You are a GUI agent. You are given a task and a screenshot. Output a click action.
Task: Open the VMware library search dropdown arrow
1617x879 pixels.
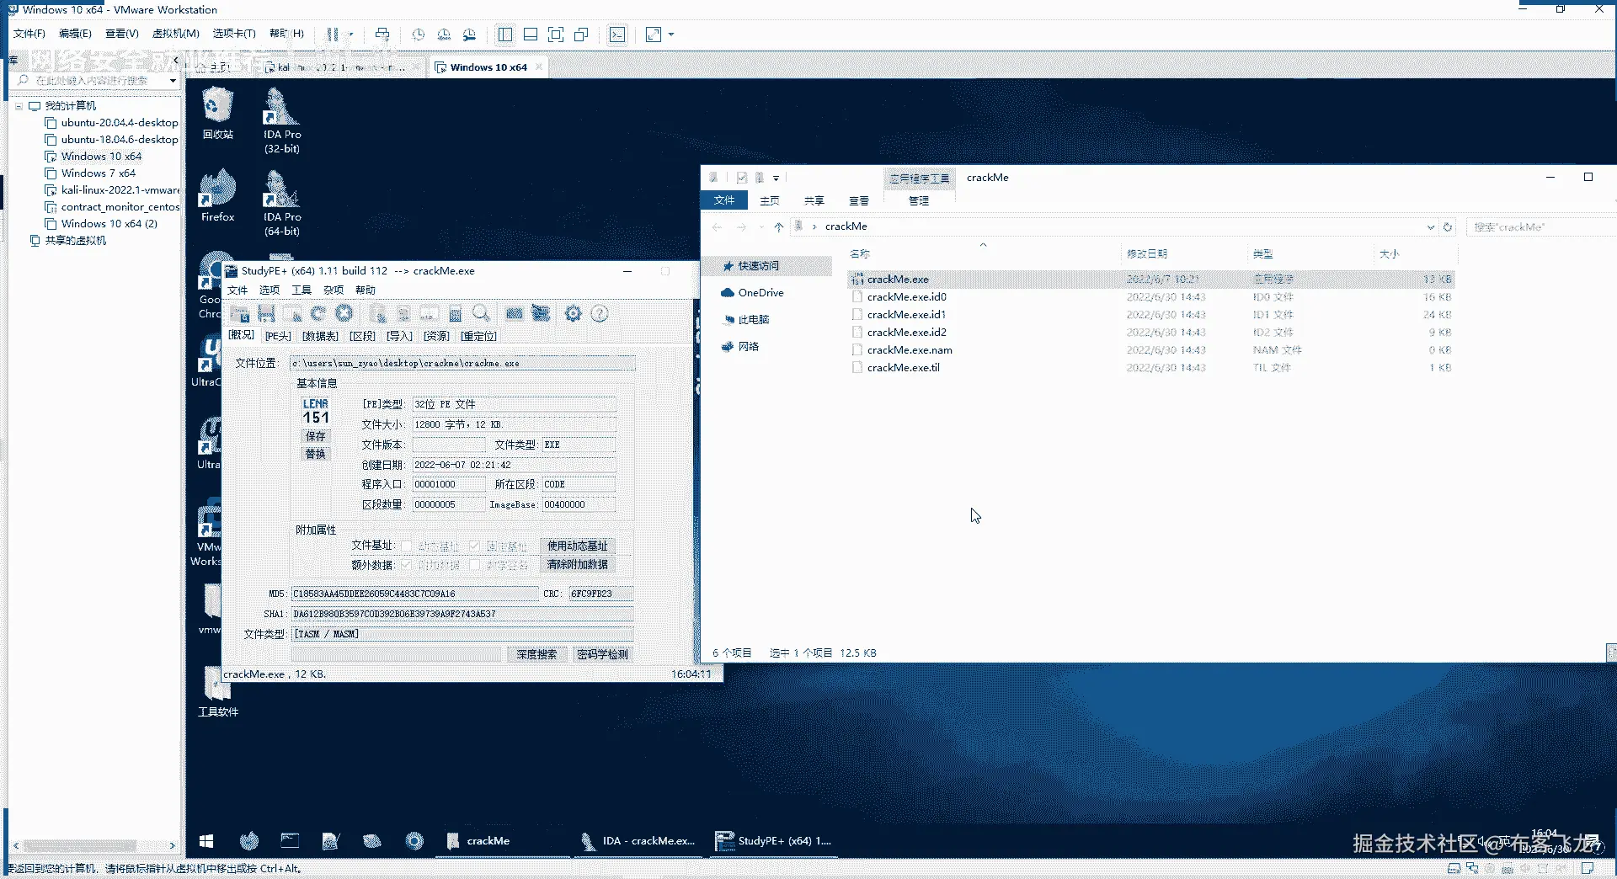point(173,81)
